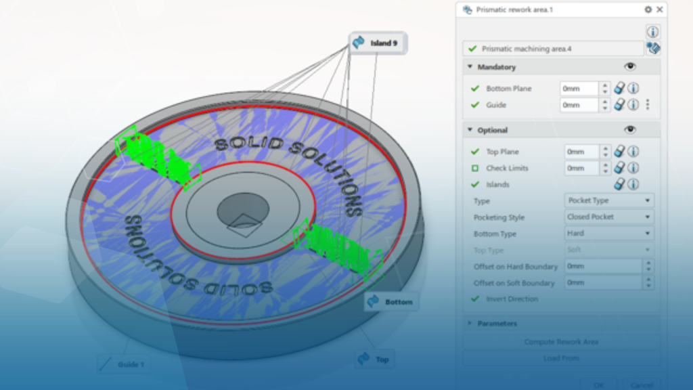Click the info icon at the dialog top

653,32
